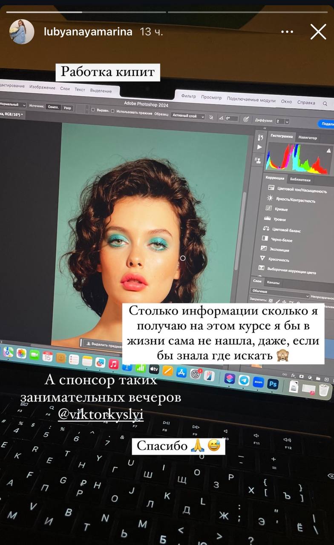Click the document tab ending in RGB/16*
This screenshot has height=545, width=334.
pos(12,114)
